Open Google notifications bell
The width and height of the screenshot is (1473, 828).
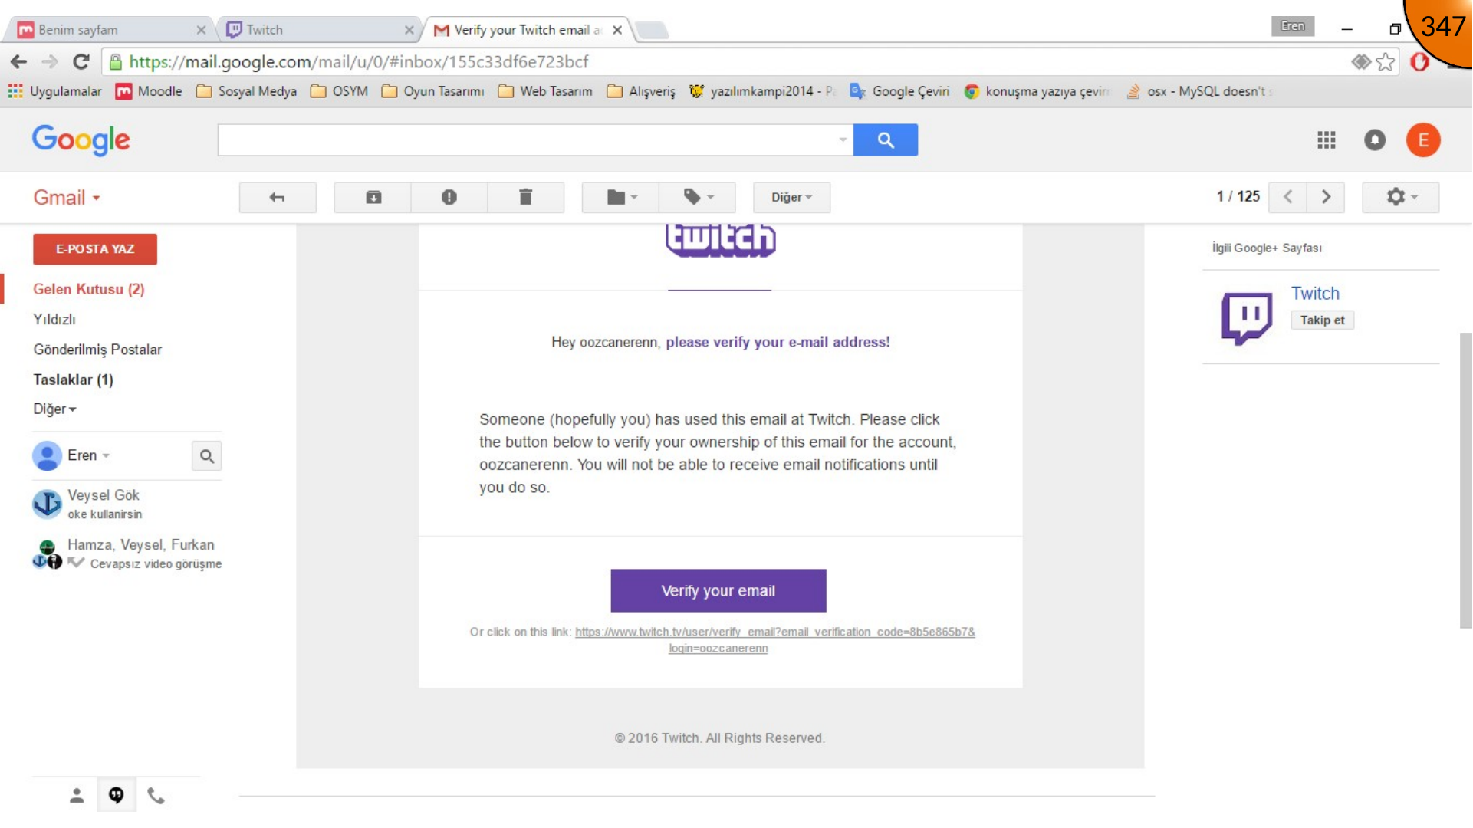point(1375,140)
